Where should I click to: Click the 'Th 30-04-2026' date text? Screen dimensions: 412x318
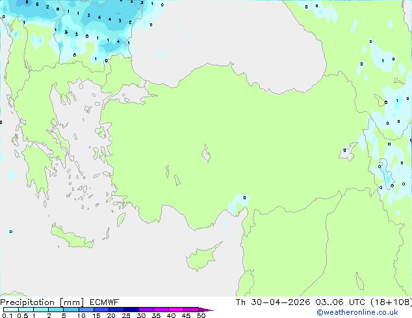pyautogui.click(x=273, y=302)
